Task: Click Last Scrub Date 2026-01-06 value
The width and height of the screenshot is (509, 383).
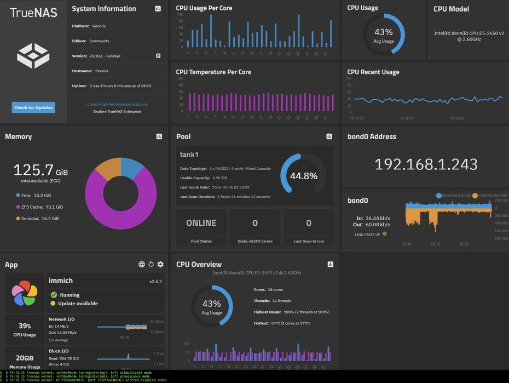Action: pos(230,187)
